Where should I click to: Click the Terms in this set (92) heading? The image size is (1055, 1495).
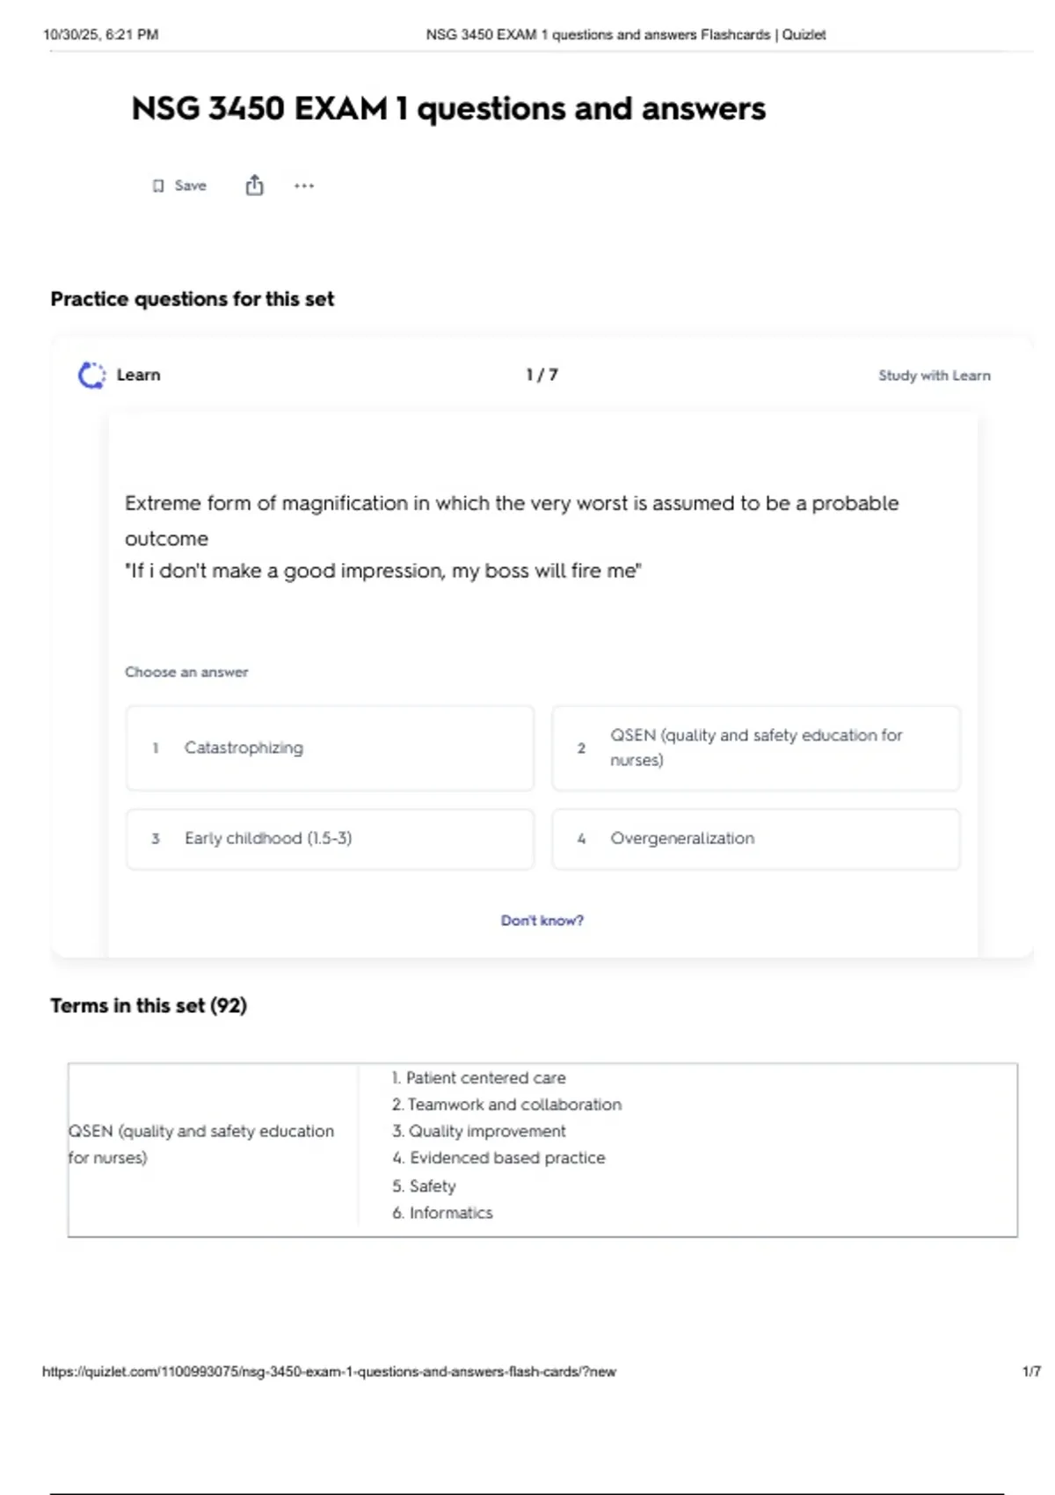tap(149, 1006)
